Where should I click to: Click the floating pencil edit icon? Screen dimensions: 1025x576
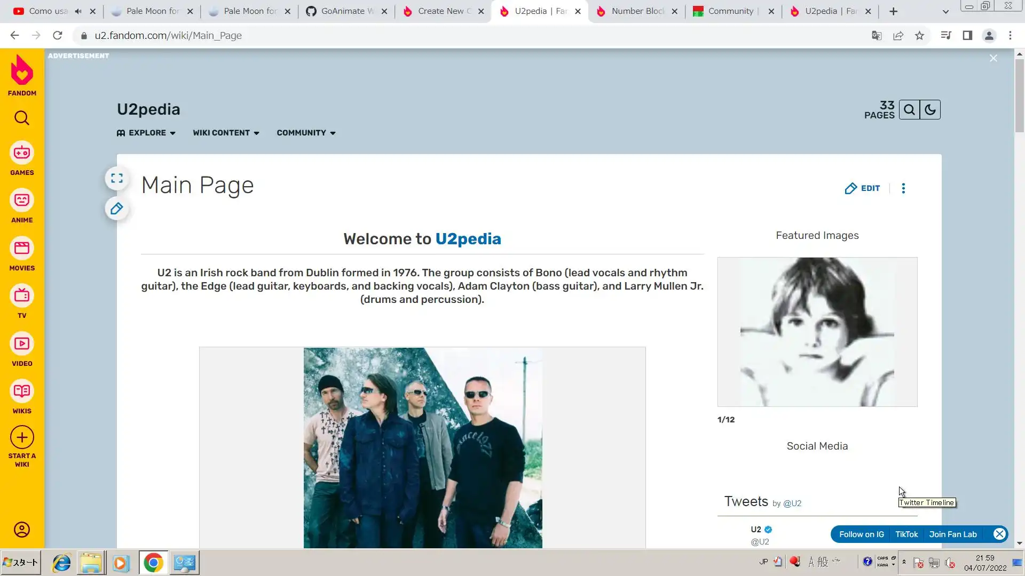[x=117, y=209]
